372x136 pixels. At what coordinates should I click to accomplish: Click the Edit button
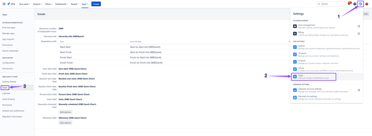pyautogui.click(x=366, y=14)
